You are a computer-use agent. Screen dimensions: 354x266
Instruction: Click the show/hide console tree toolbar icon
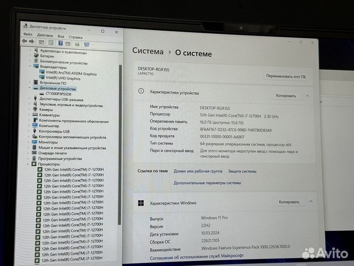41,42
